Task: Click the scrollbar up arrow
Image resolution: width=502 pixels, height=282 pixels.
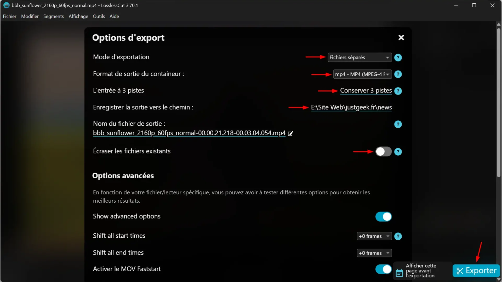Action: coord(499,24)
